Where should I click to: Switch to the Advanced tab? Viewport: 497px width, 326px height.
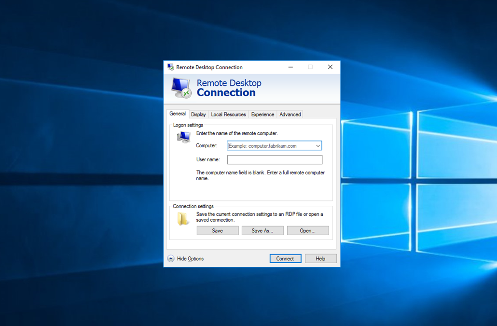(290, 114)
